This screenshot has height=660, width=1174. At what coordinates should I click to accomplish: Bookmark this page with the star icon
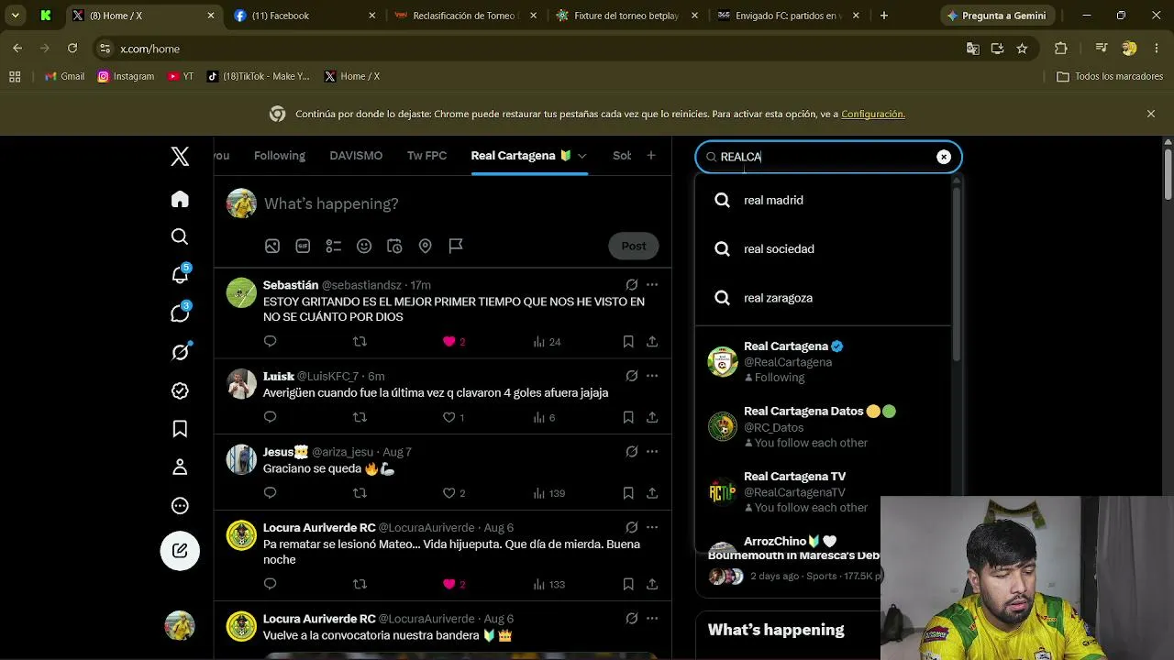coord(1022,49)
